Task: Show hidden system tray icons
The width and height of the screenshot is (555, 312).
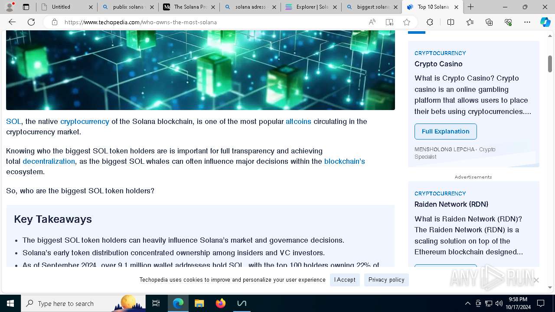Action: [x=467, y=303]
